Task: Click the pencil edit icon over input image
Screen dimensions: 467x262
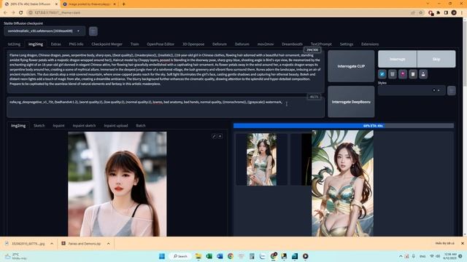Action: [214, 136]
